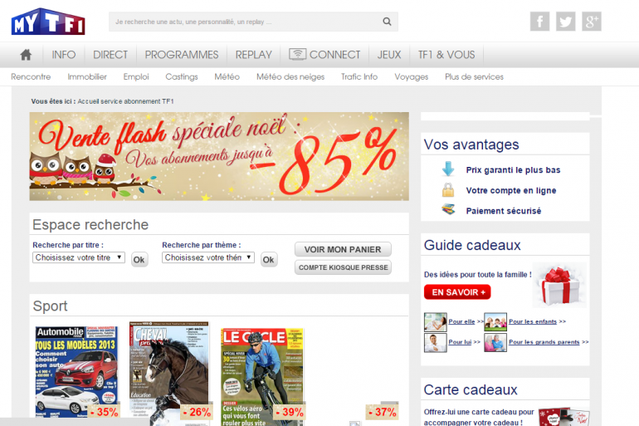Image resolution: width=639 pixels, height=426 pixels.
Task: Focus the search text field
Action: [x=245, y=22]
